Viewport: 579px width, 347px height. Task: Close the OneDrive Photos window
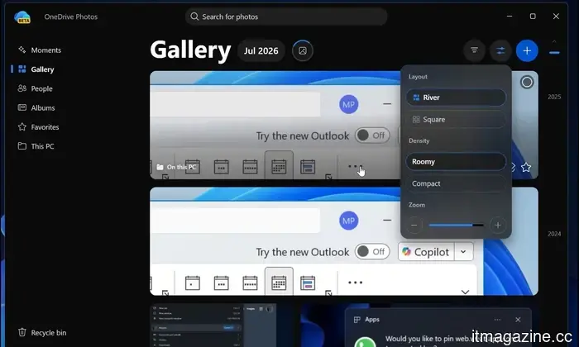[x=556, y=17]
